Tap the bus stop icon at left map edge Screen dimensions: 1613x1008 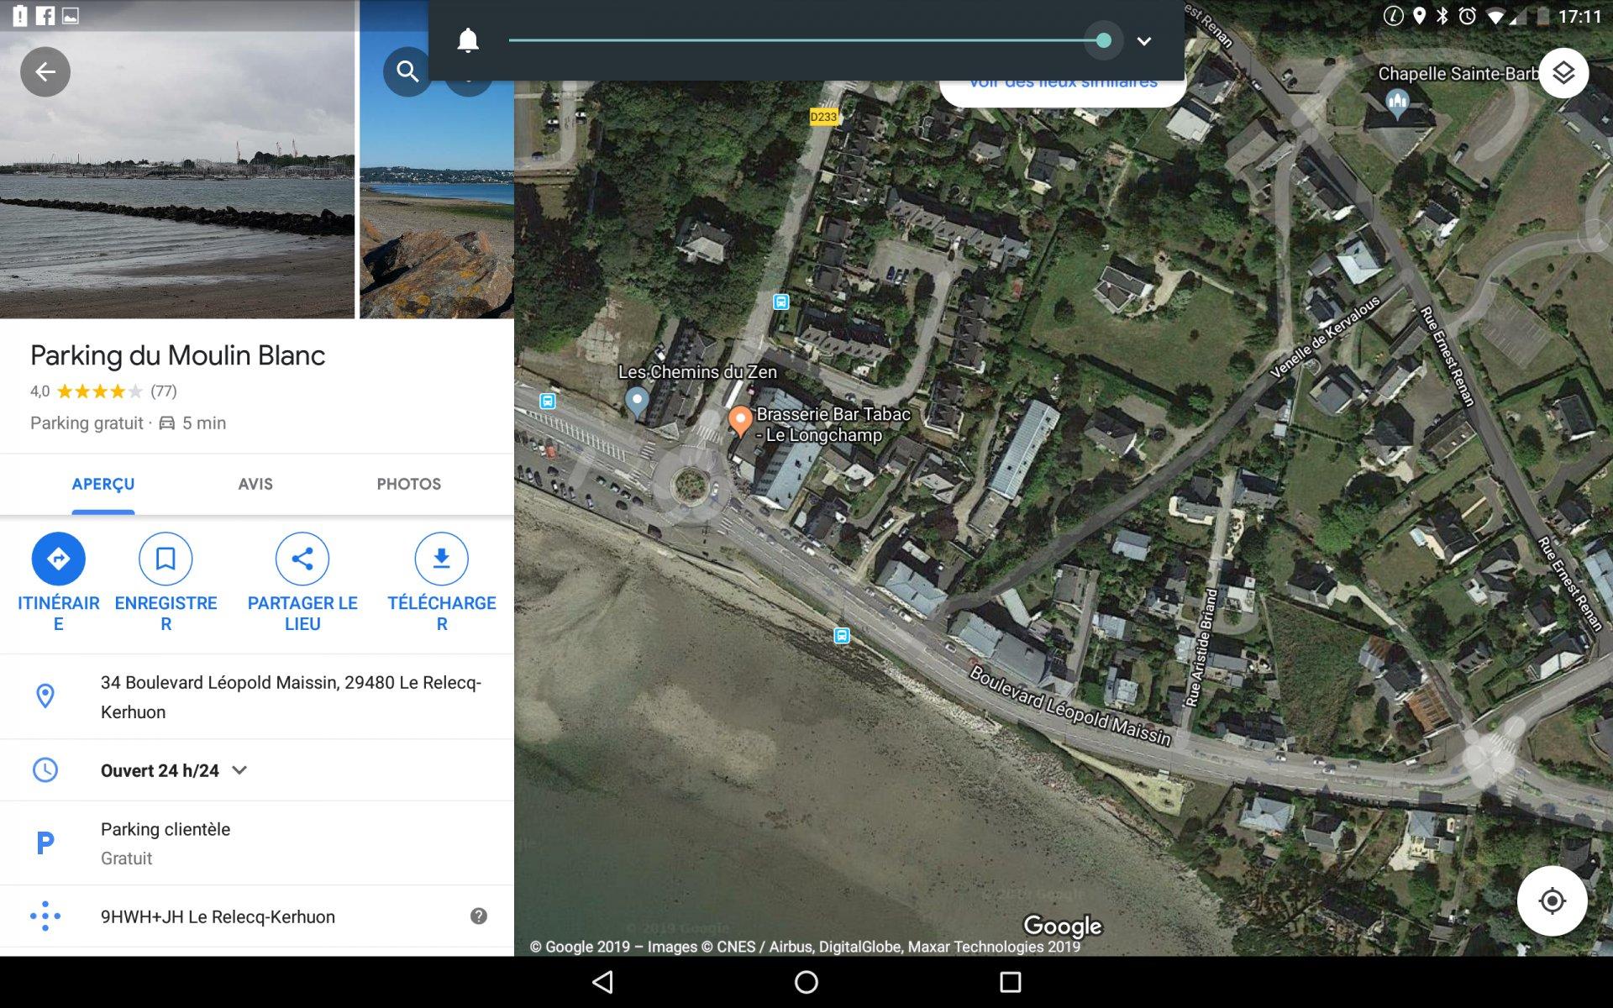point(548,402)
